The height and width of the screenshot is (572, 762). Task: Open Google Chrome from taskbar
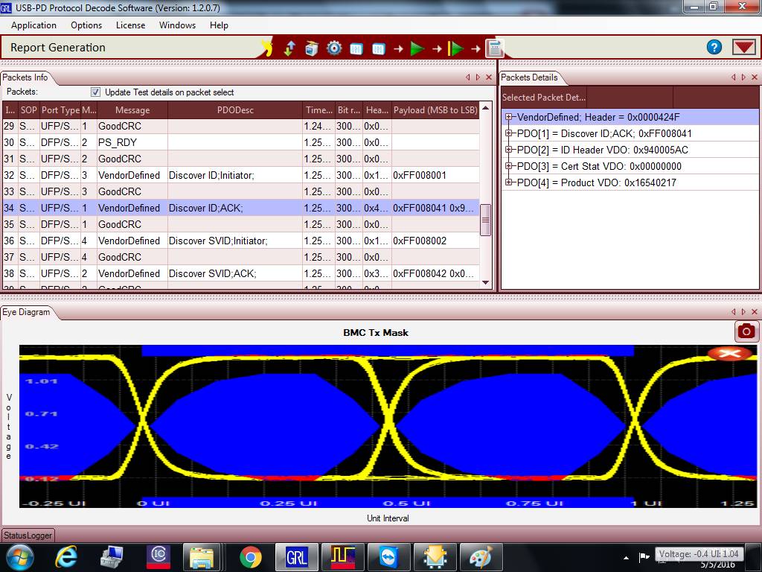tap(251, 556)
